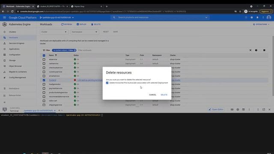Switch to the student browser tab
Image resolution: width=274 pixels, height=154 pixels.
pyautogui.click(x=52, y=6)
